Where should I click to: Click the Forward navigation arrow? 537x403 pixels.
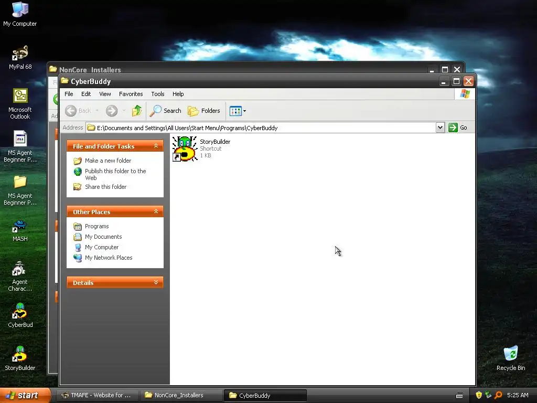tap(112, 111)
